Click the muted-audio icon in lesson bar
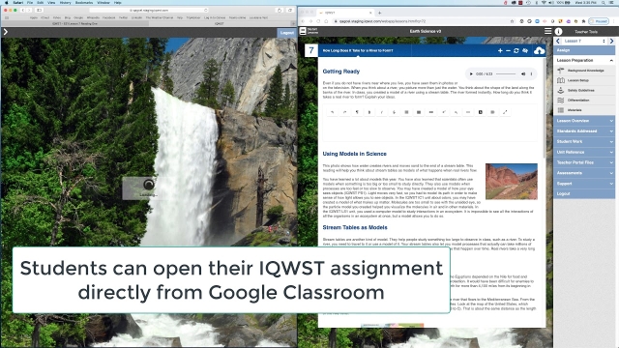Screen dimensions: 619x348 click(x=525, y=50)
